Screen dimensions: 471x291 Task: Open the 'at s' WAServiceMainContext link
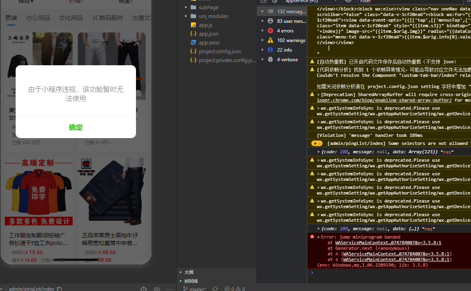coord(396,259)
